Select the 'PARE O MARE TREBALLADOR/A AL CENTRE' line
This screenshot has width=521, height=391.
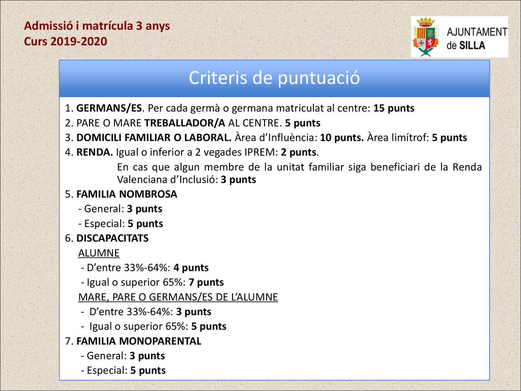(193, 123)
